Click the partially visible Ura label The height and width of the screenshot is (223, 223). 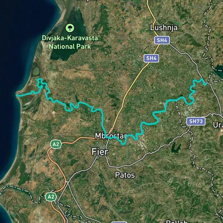(x=218, y=125)
